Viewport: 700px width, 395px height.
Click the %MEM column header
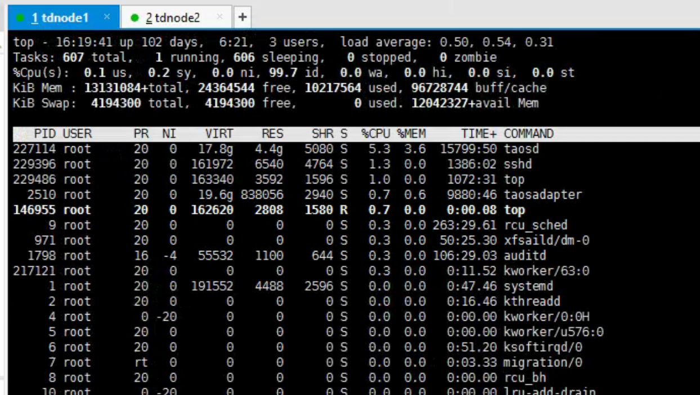411,134
